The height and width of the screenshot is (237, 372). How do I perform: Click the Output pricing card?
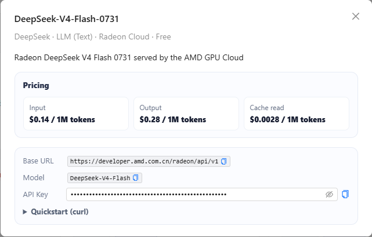[x=186, y=114]
